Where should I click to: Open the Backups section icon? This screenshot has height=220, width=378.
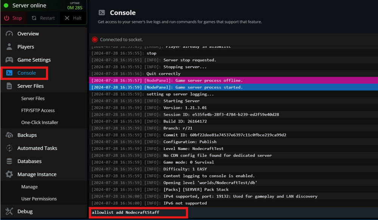point(9,135)
